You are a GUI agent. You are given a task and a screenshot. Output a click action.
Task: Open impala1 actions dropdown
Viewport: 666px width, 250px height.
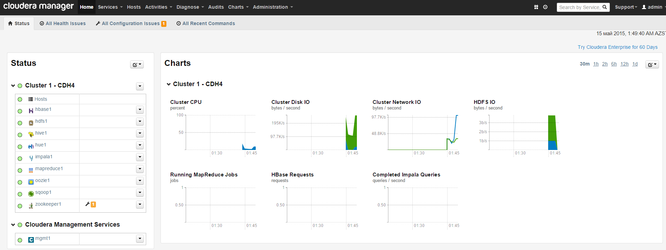140,157
